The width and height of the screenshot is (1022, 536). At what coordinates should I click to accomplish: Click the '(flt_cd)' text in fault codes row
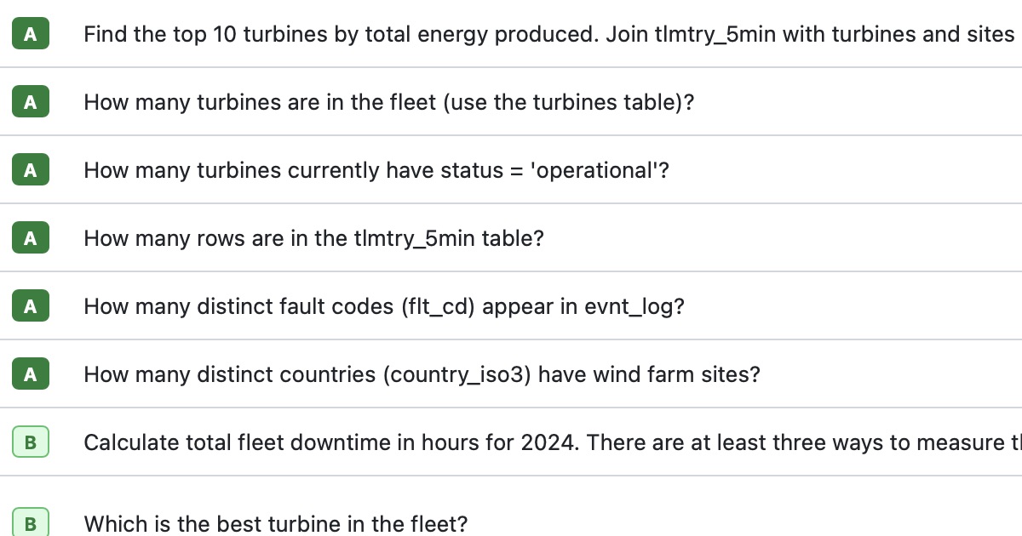point(438,307)
